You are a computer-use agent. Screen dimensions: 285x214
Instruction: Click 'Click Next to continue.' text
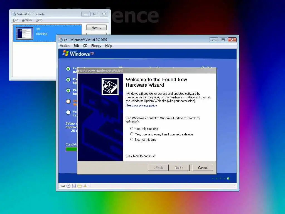point(141,156)
